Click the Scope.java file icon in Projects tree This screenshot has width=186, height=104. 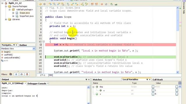pos(17,13)
